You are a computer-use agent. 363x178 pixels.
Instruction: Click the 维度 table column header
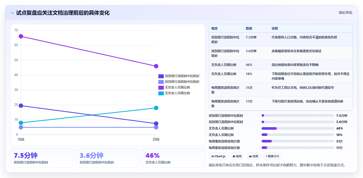point(215,29)
